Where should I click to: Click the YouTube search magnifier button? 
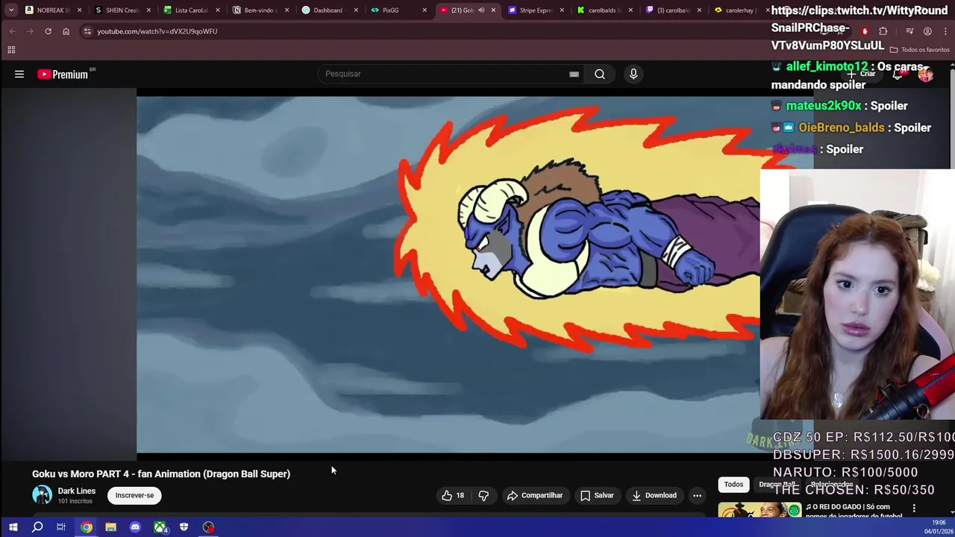(600, 74)
